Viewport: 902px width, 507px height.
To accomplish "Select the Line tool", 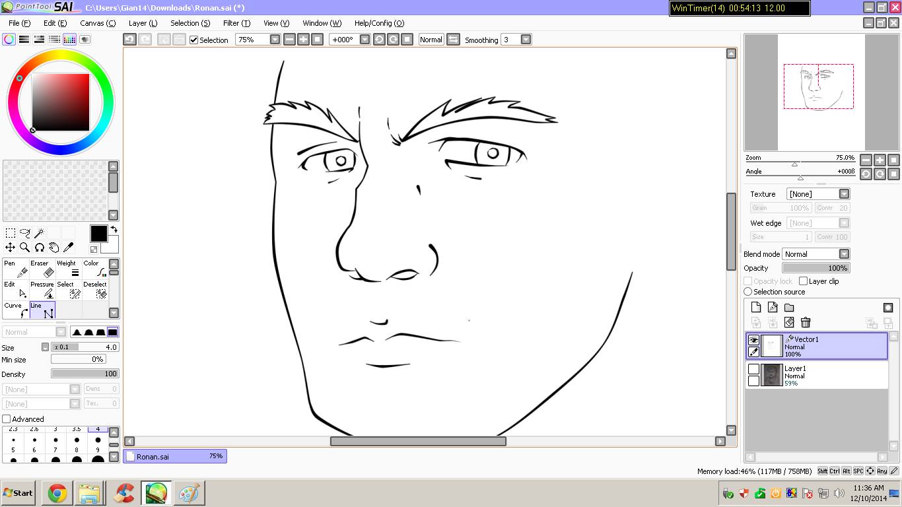I will click(x=42, y=310).
